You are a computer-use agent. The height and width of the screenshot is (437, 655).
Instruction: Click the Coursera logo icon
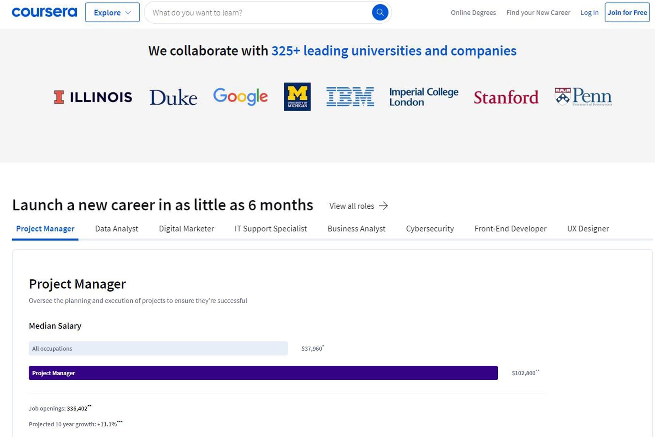coord(44,12)
